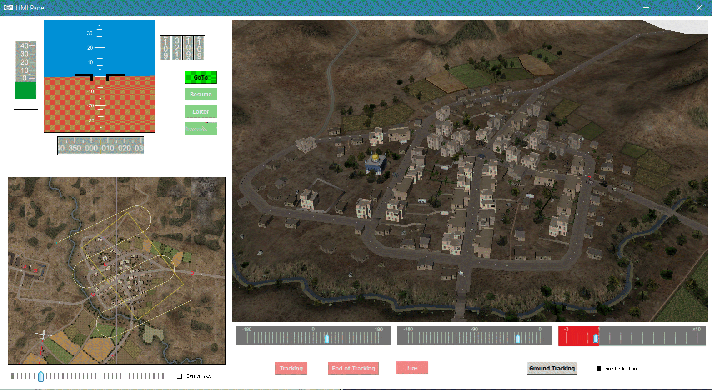Click the camera zoom slider handle in red zone
This screenshot has width=712, height=390.
point(596,338)
